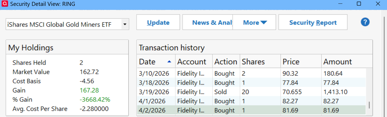Click the Price column header
The height and width of the screenshot is (117, 387).
291,62
